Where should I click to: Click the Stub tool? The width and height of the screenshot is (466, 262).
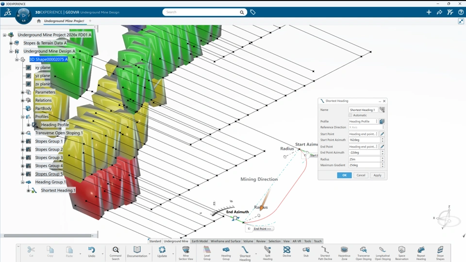click(x=306, y=252)
